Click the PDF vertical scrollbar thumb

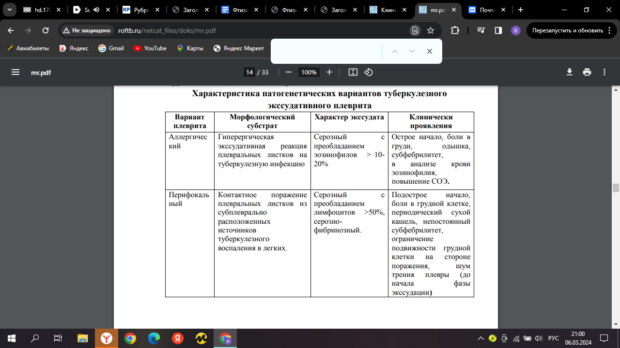(616, 188)
